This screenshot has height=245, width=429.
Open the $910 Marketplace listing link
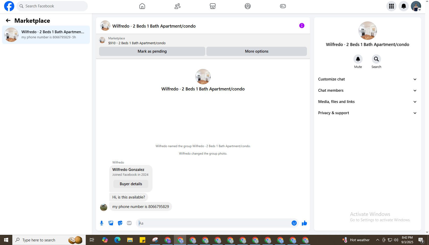pos(137,43)
